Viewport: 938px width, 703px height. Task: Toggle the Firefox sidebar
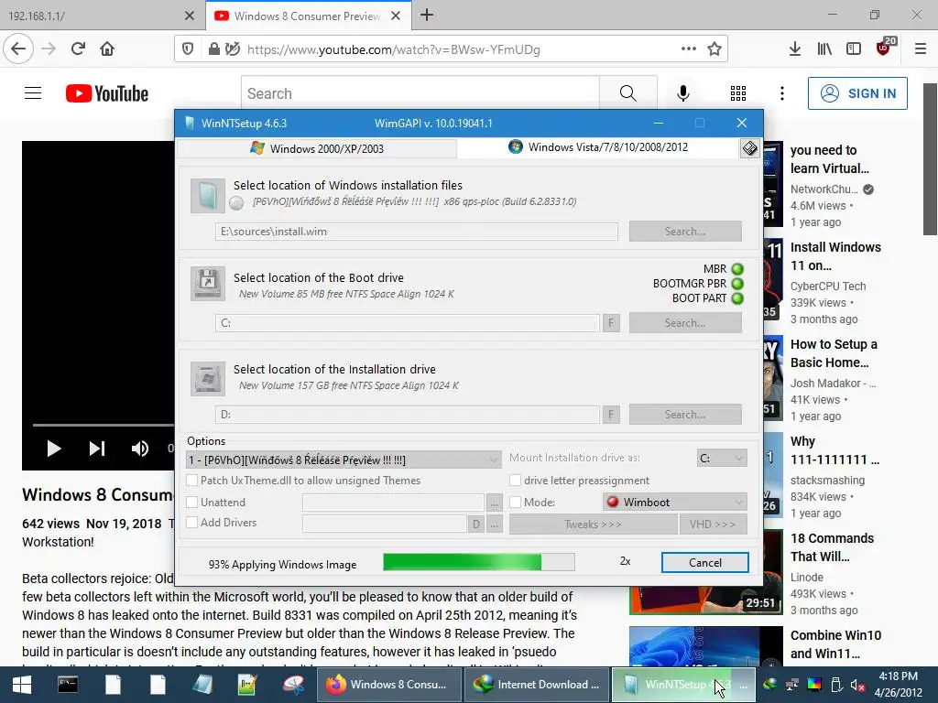[854, 49]
